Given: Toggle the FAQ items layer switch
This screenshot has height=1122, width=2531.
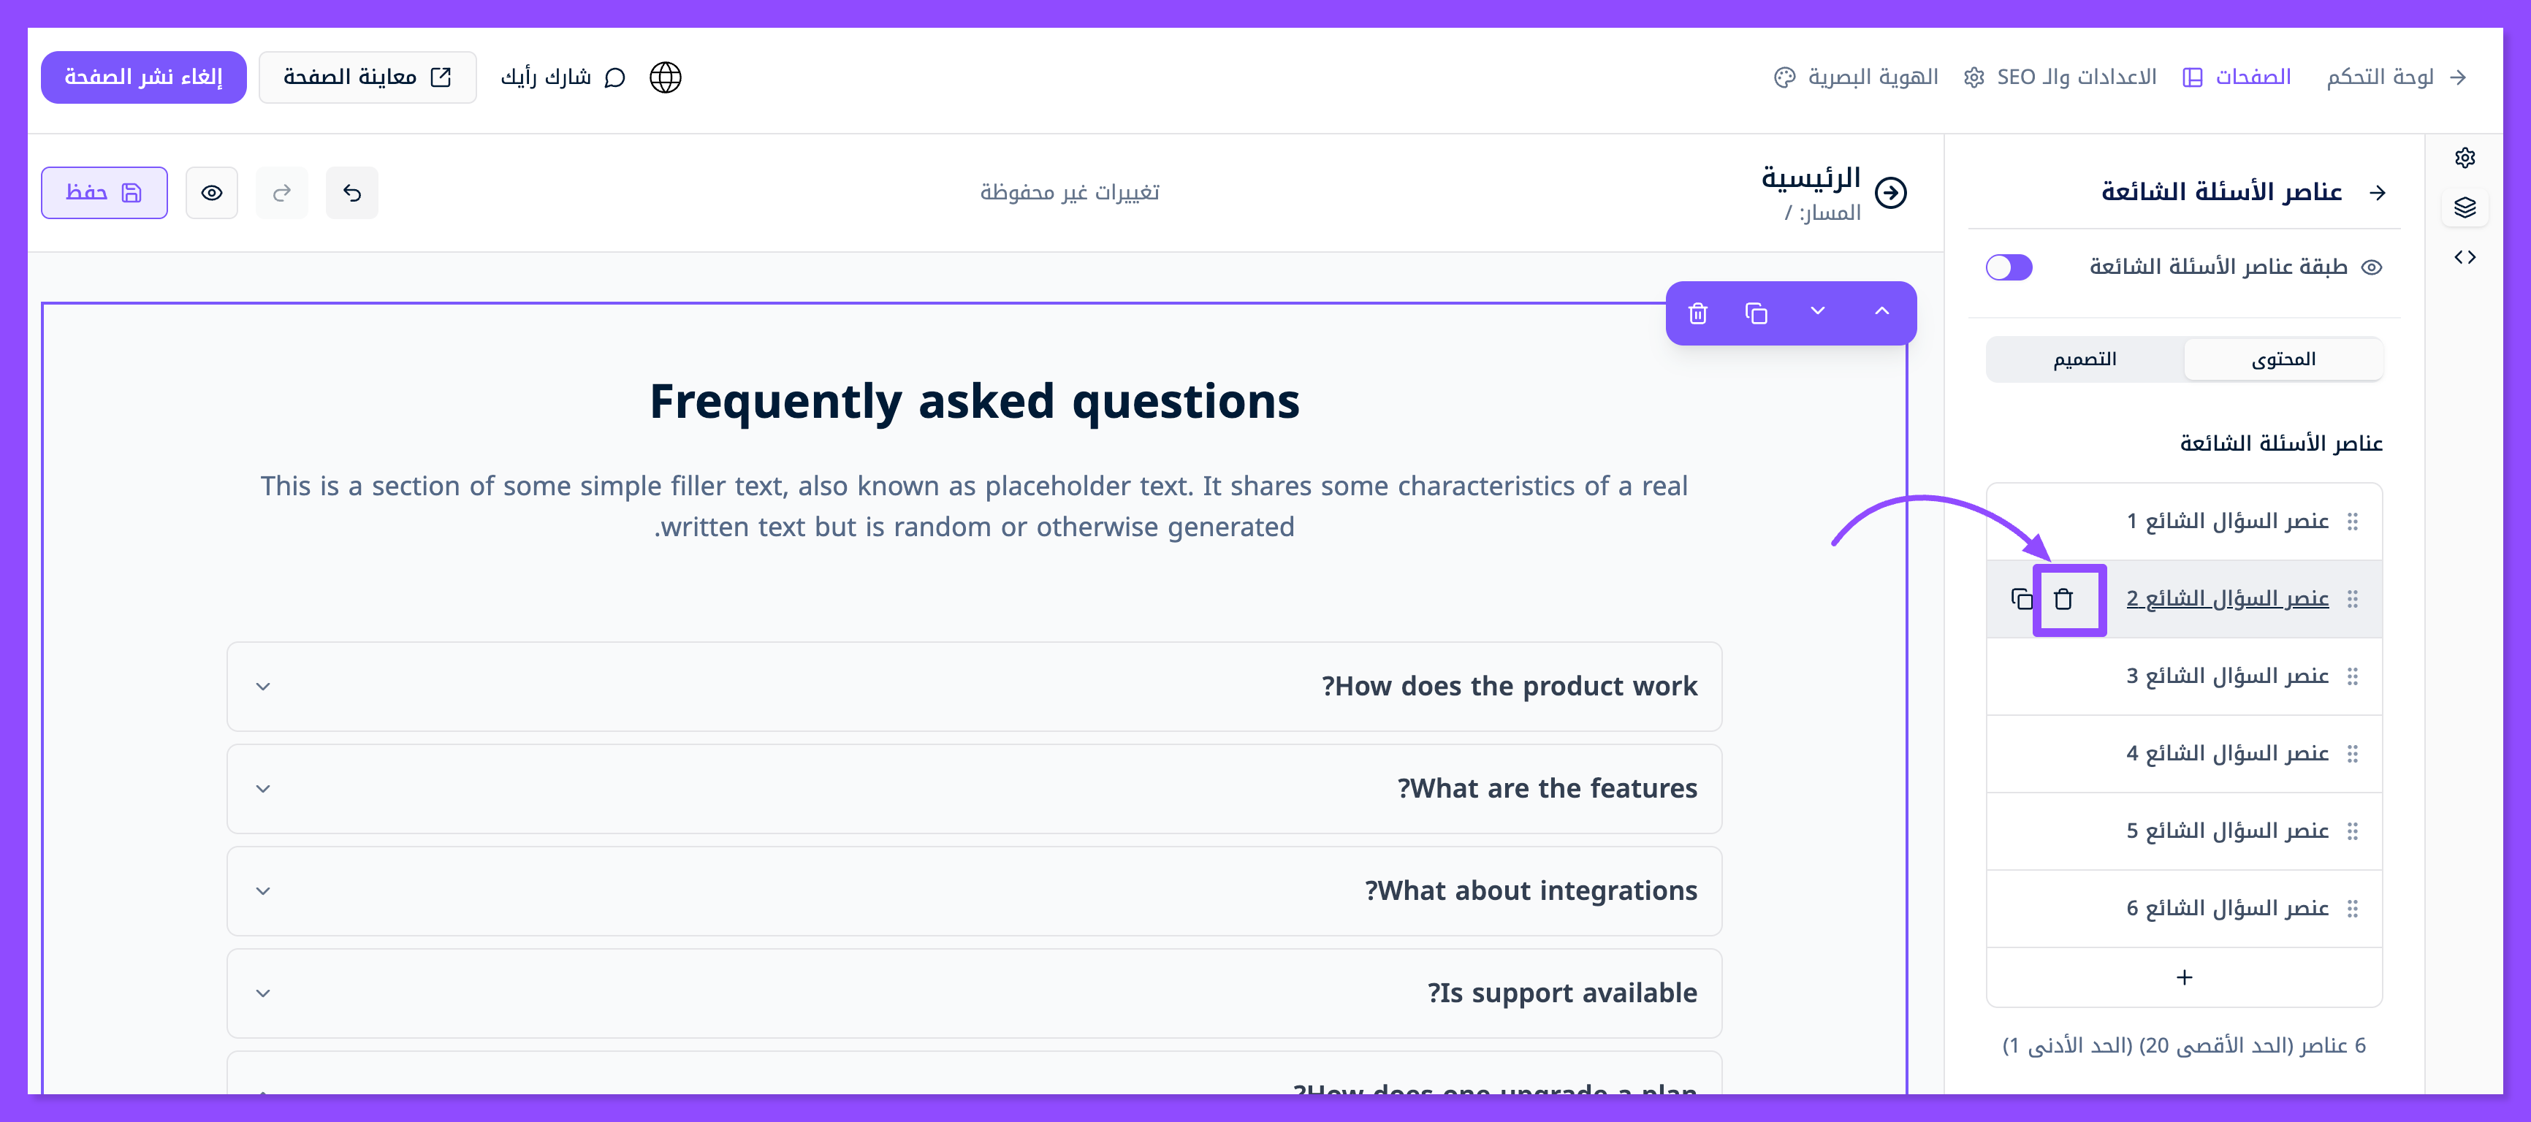Looking at the screenshot, I should 2009,267.
